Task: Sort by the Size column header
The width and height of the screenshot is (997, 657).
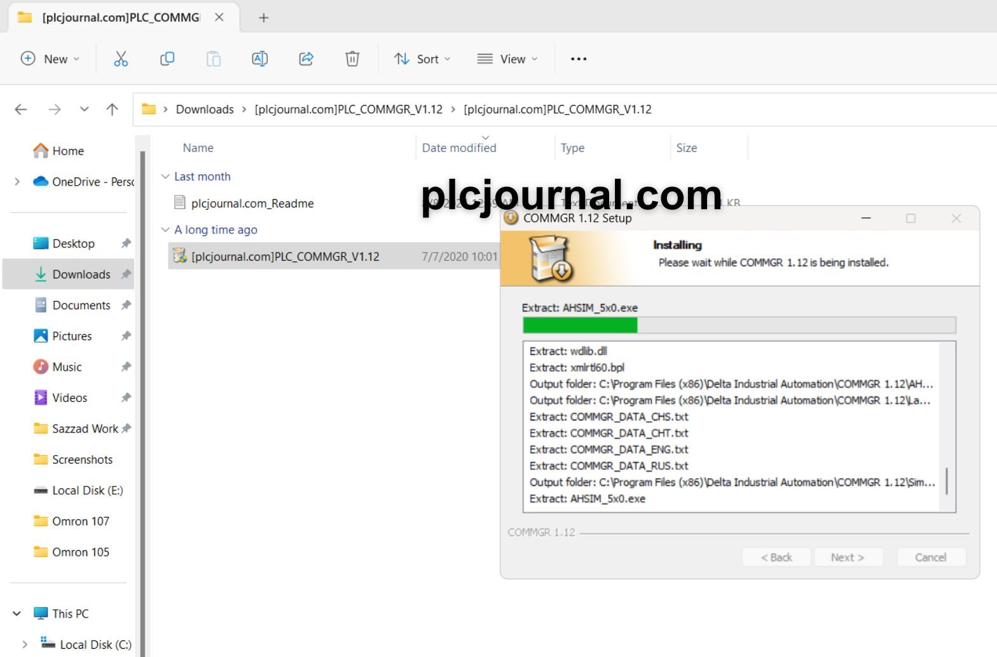Action: pyautogui.click(x=686, y=148)
